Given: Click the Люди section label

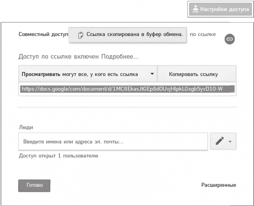Looking at the screenshot, I should pyautogui.click(x=26, y=127).
